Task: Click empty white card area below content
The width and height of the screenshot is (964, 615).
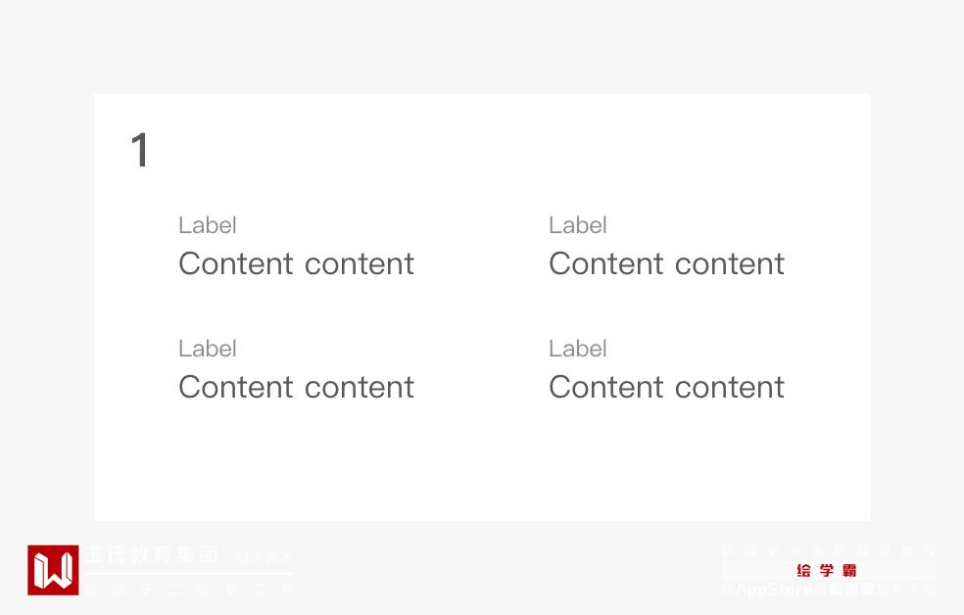Action: (480, 470)
